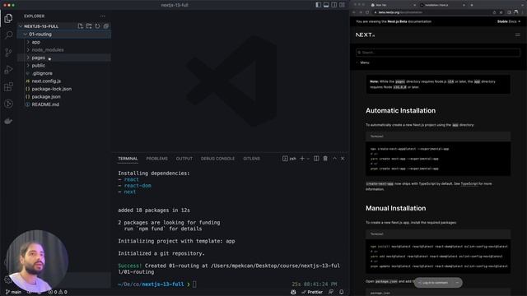Screen dimensions: 527x296
Task: Close the terminal panel
Action: click(343, 159)
